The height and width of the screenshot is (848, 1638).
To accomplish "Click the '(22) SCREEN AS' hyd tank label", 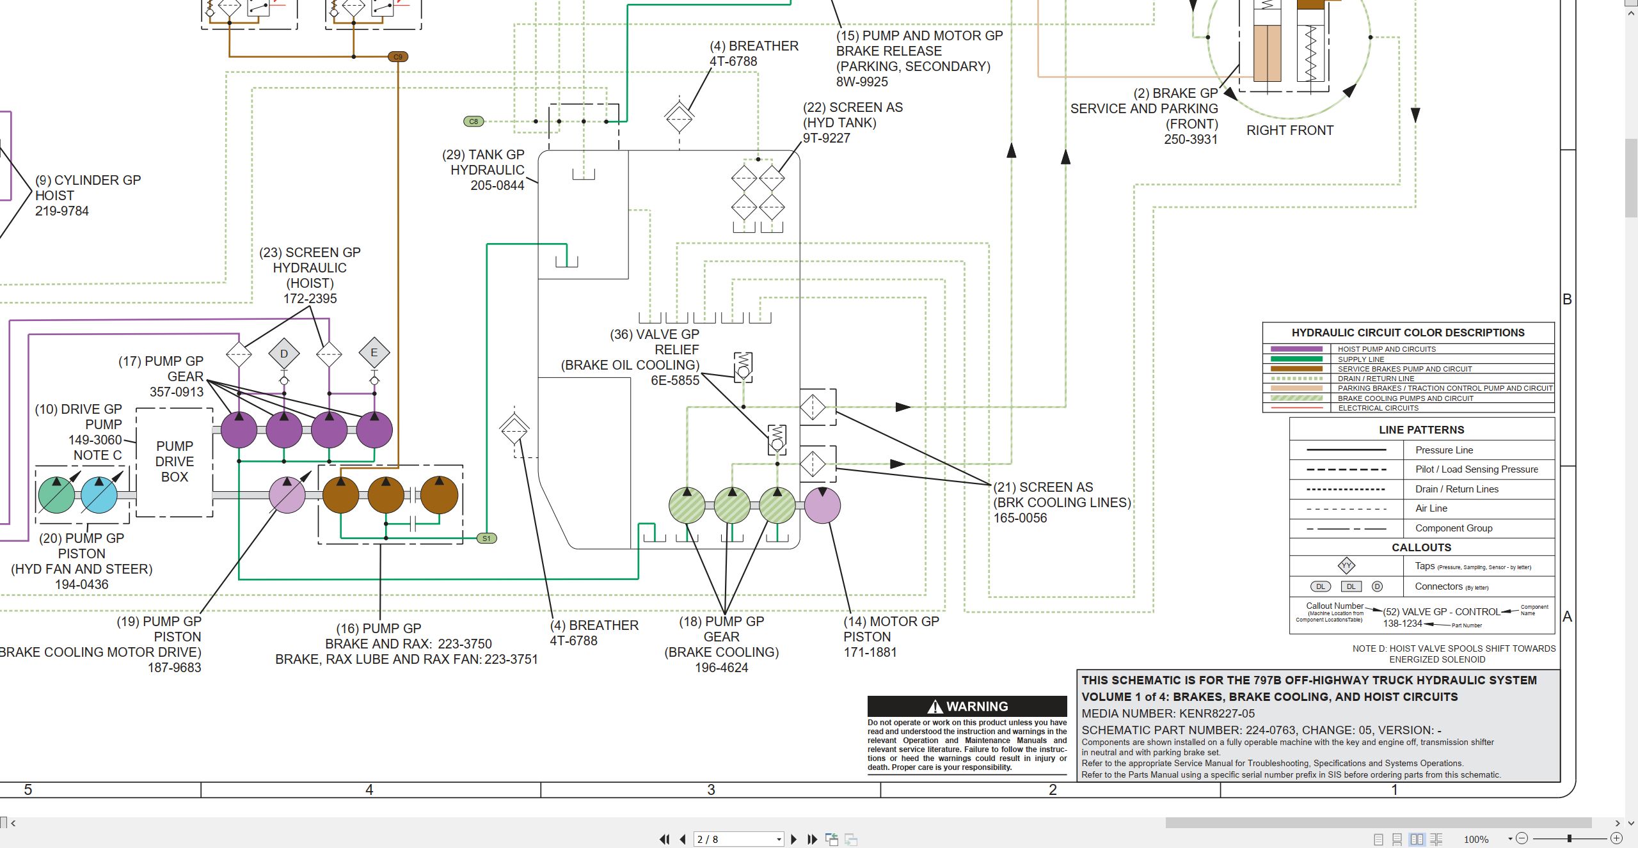I will [853, 123].
